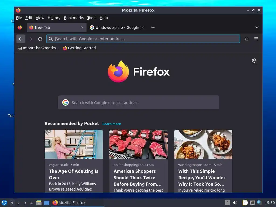This screenshot has width=276, height=207.
Task: Click the removable media tray icon
Action: (227, 203)
